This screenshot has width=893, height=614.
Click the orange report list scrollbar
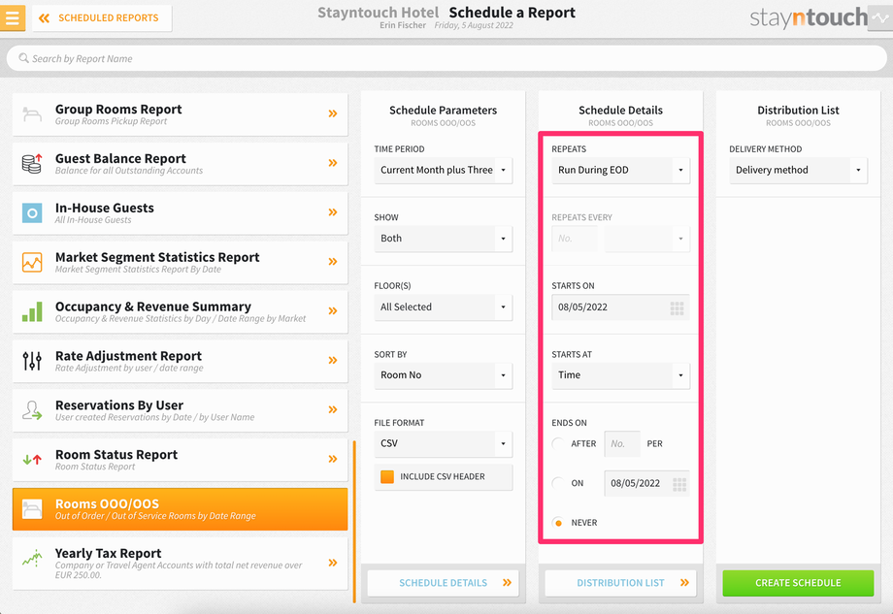pyautogui.click(x=354, y=521)
